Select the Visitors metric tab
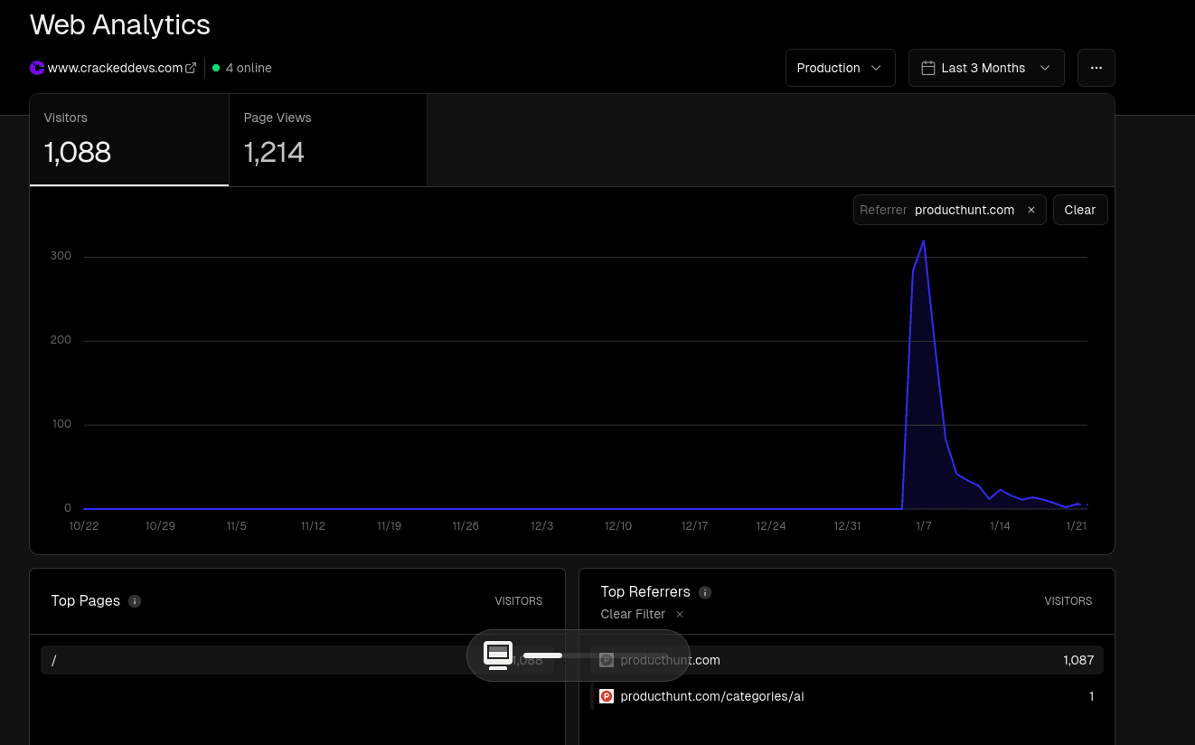 [x=129, y=140]
